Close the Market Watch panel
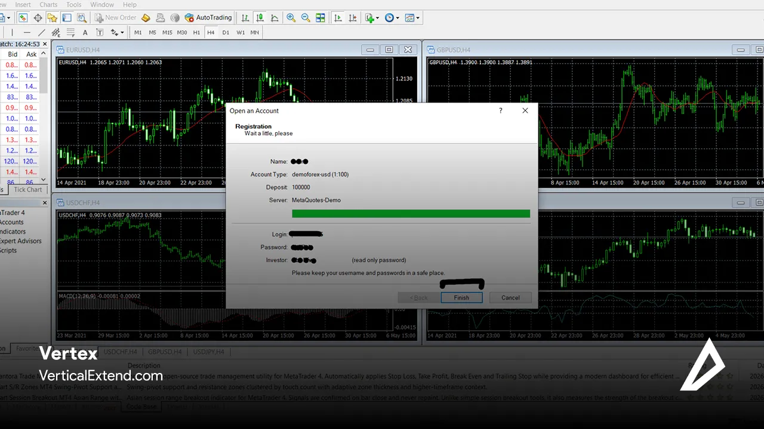The image size is (764, 429). pos(44,44)
